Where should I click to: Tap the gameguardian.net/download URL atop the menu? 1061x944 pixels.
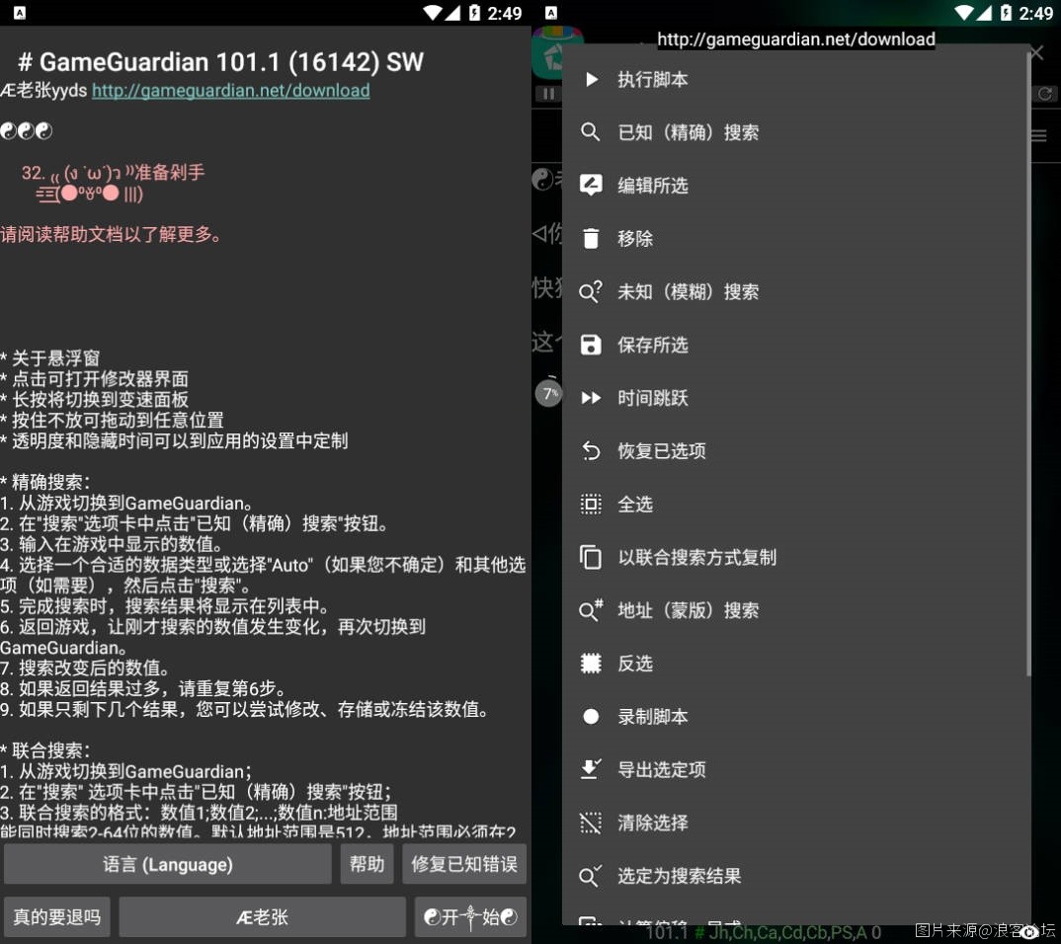pyautogui.click(x=796, y=39)
